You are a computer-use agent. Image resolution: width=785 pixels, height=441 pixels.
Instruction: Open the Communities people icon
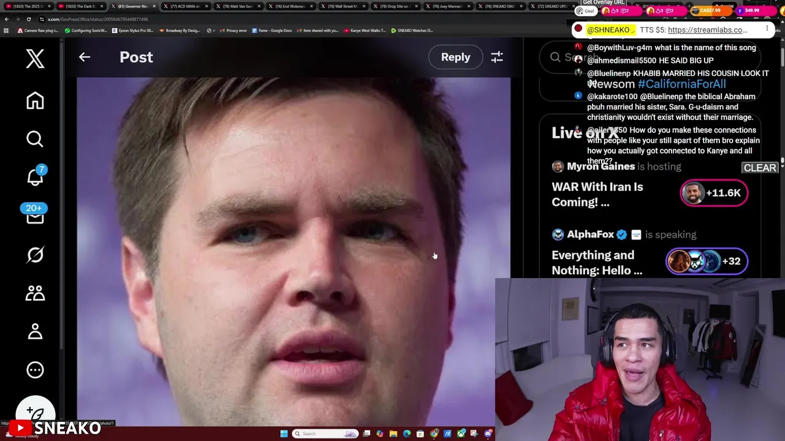pyautogui.click(x=35, y=293)
